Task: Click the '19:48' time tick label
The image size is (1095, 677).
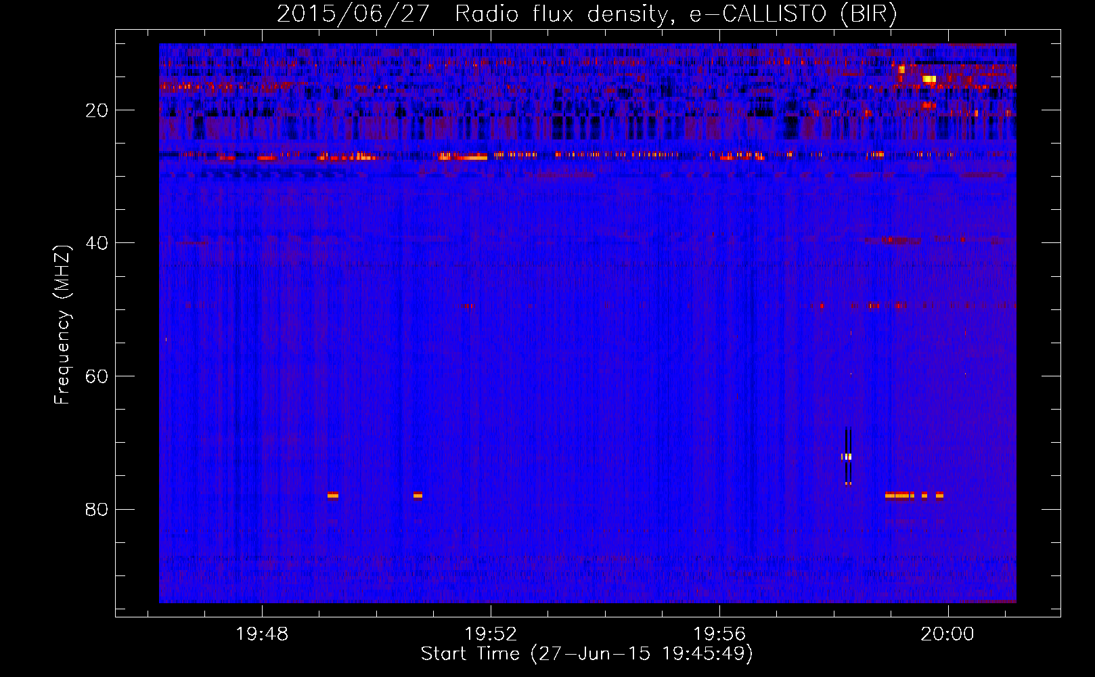Action: (x=261, y=634)
